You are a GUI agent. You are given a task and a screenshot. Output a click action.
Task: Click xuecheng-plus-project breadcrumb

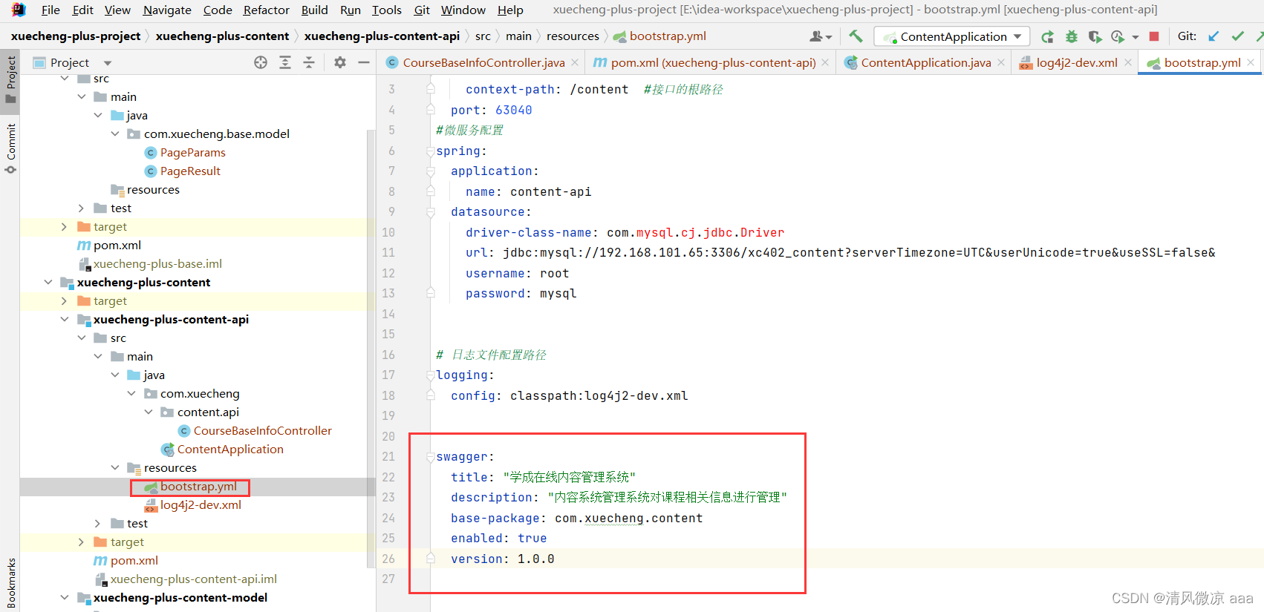click(x=76, y=36)
